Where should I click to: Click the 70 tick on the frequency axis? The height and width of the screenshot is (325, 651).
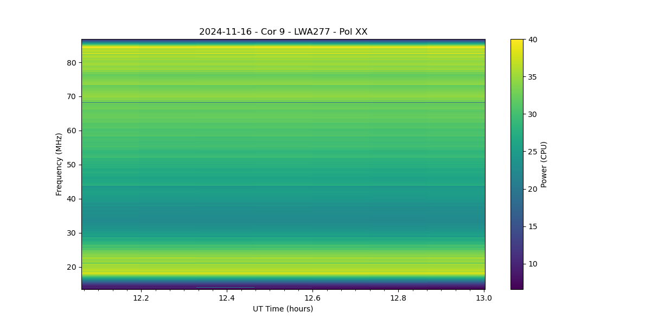coord(72,97)
